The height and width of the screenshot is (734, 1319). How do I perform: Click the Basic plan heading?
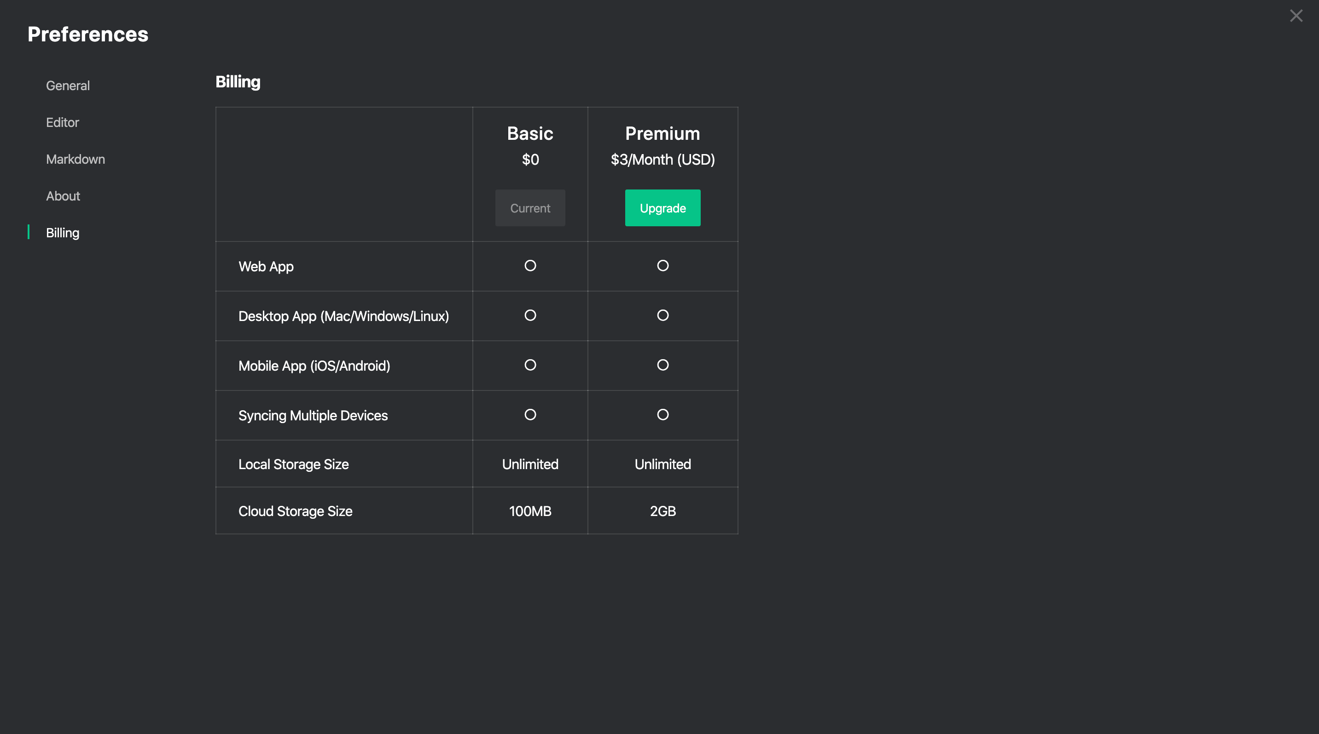coord(530,133)
